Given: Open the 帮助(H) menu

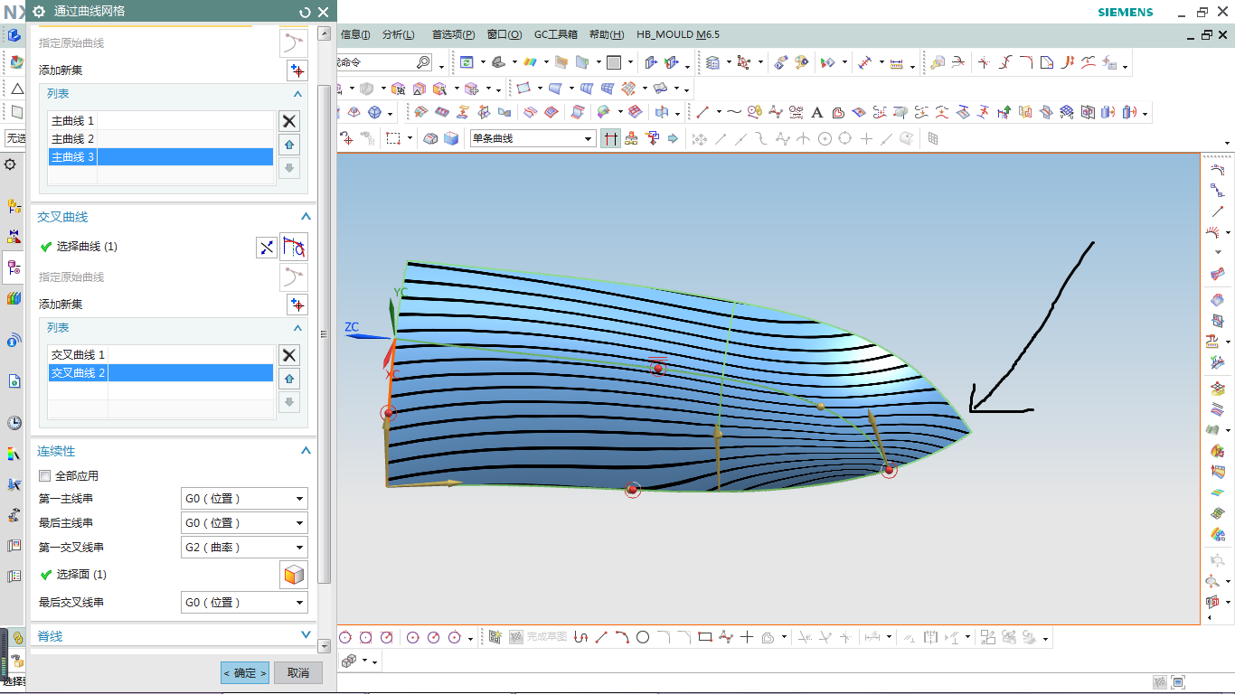Looking at the screenshot, I should click(x=606, y=34).
